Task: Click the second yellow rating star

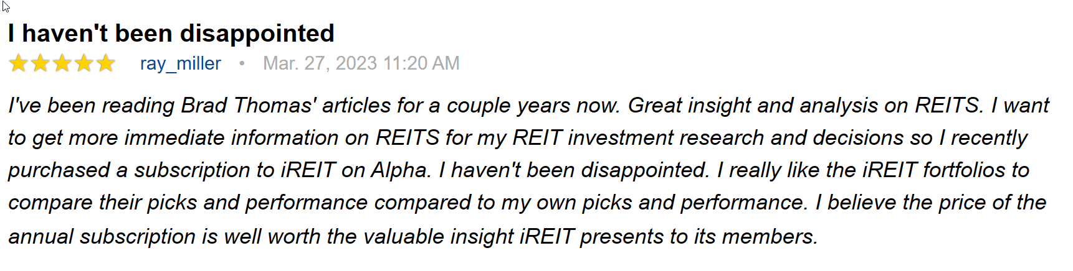Action: point(41,63)
